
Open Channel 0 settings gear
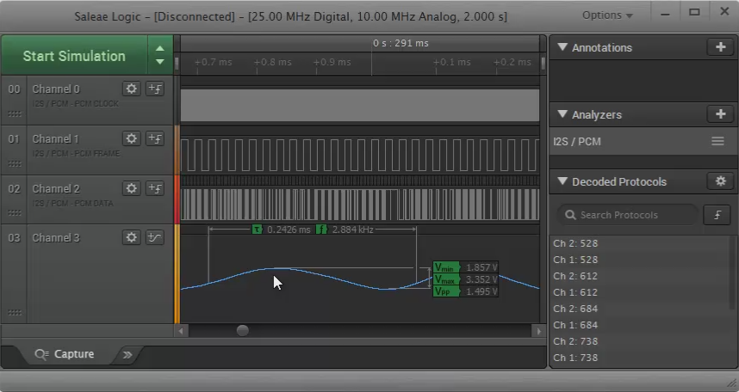pos(131,89)
